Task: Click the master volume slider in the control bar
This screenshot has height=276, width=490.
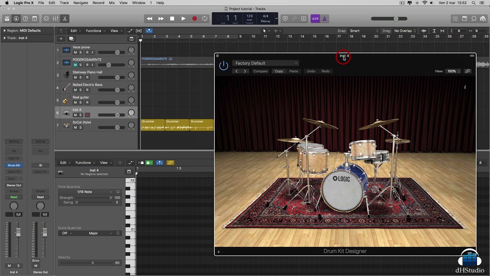Action: tap(389, 18)
